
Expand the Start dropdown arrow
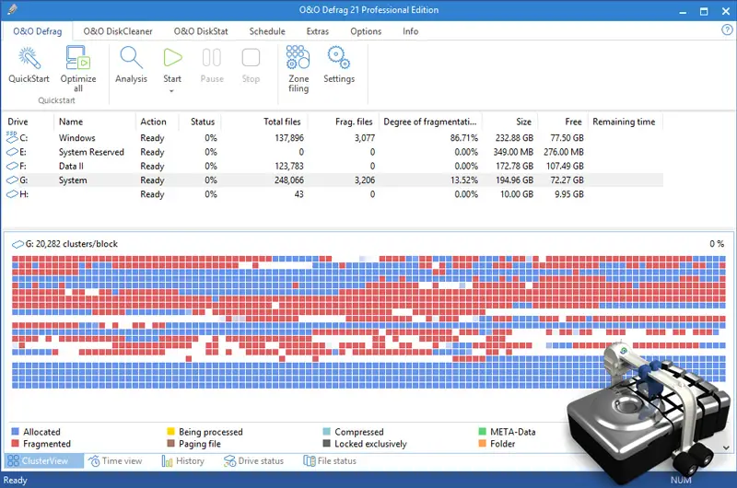tap(171, 91)
